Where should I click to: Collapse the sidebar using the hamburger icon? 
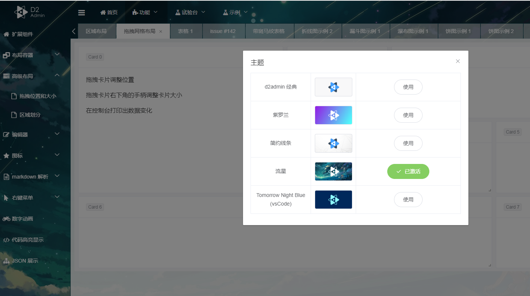(82, 12)
